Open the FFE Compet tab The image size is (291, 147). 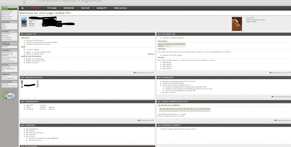[x=52, y=8]
